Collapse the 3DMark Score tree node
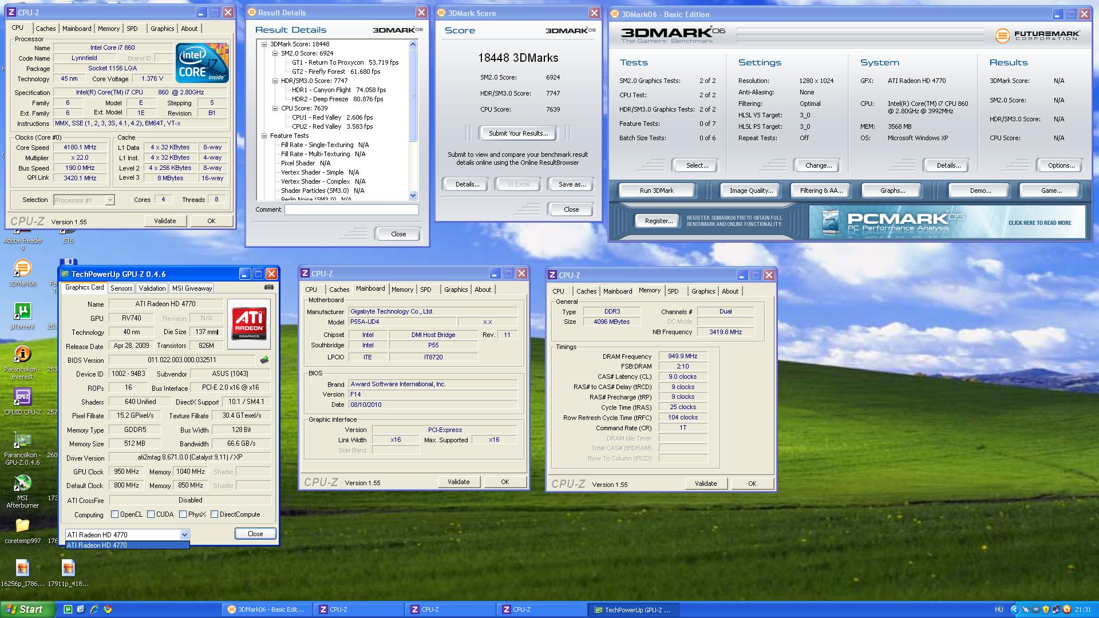 (264, 44)
